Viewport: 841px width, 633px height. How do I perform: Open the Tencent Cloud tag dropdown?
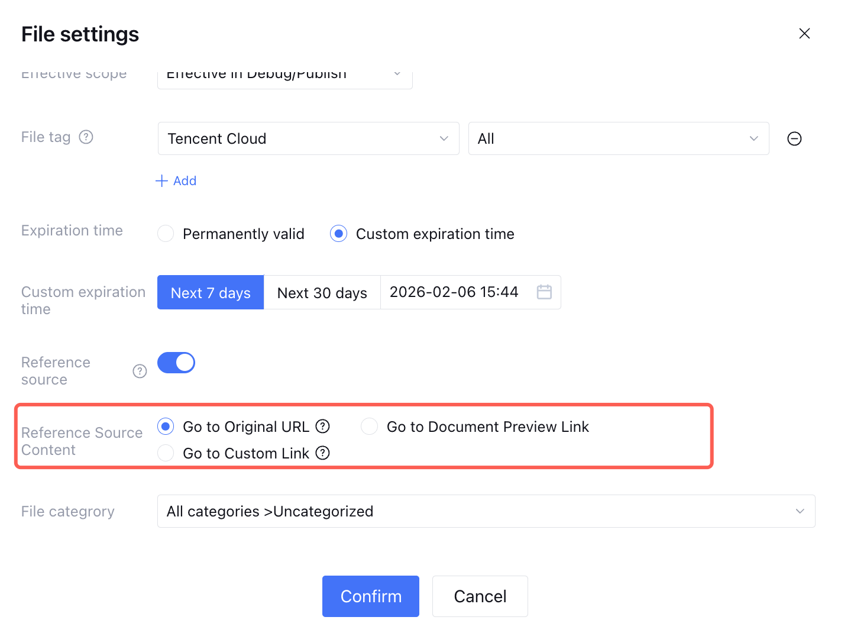tap(308, 138)
